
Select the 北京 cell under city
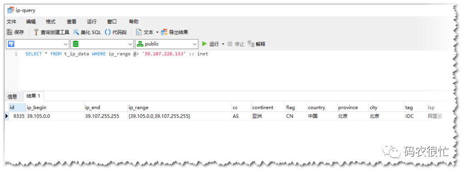point(387,116)
